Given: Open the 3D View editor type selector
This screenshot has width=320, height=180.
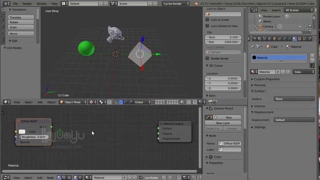Looking at the screenshot, I should (6, 102).
